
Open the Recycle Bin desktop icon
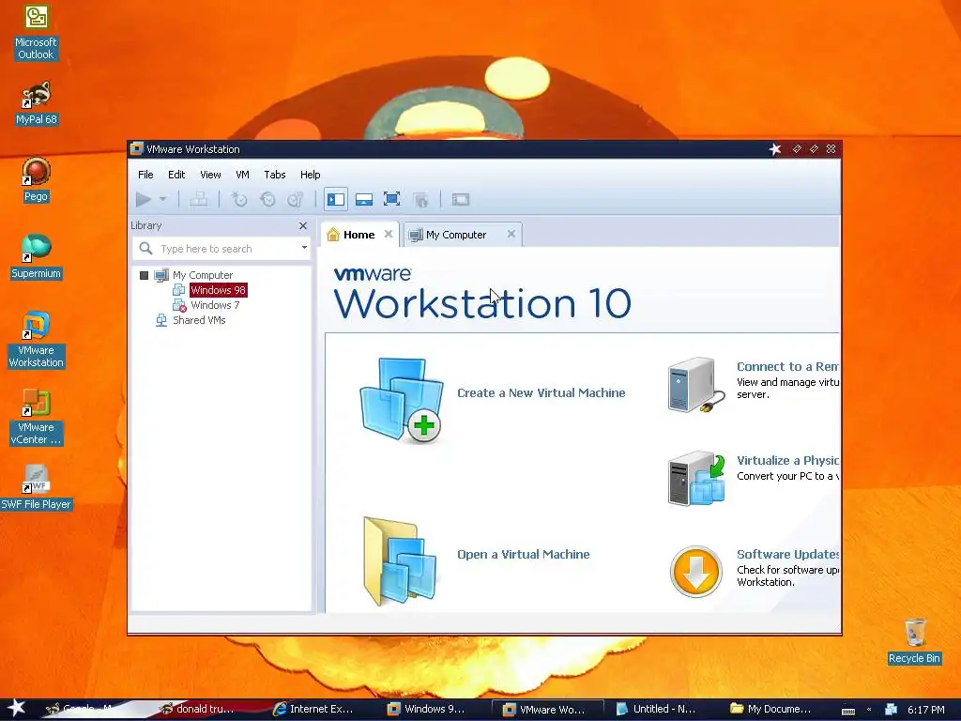coord(914,641)
